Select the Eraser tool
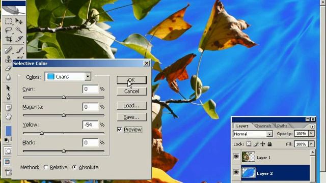326x183 pixels. [8, 68]
